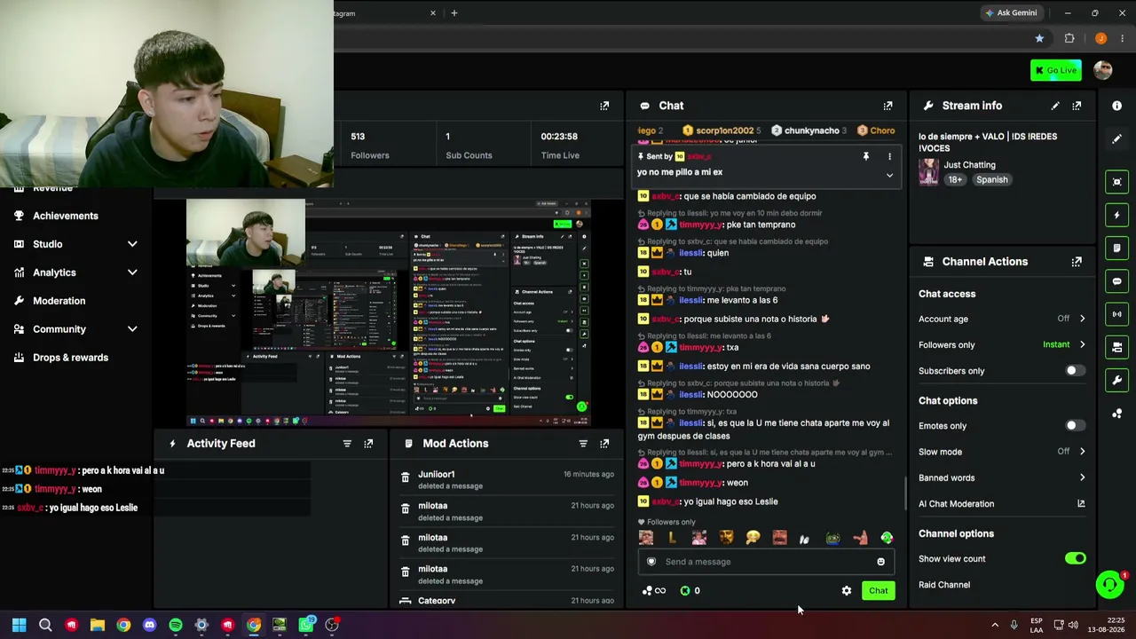Image resolution: width=1136 pixels, height=639 pixels.
Task: Expand Community sidebar section
Action: point(132,329)
